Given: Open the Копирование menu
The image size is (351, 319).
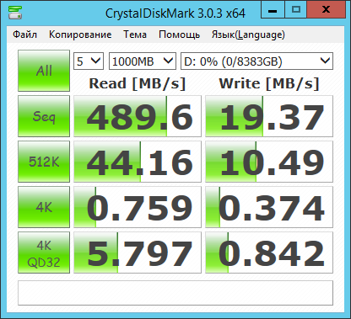Looking at the screenshot, I should point(80,35).
